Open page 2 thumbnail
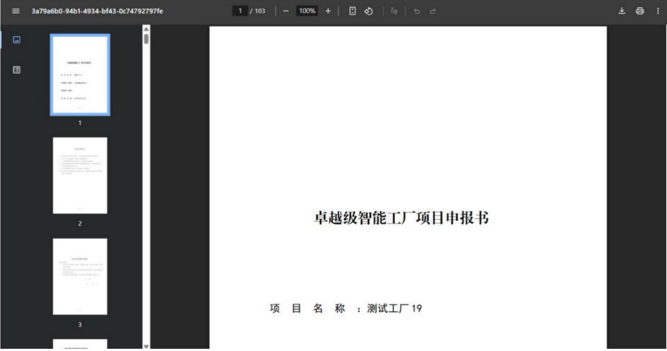 click(x=80, y=175)
